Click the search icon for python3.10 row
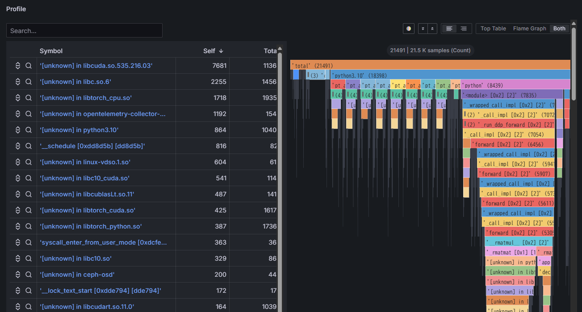This screenshot has width=582, height=312. pos(29,130)
